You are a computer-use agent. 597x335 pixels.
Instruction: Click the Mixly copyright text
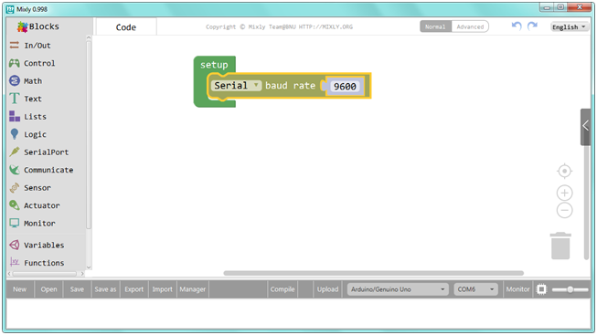pyautogui.click(x=279, y=27)
